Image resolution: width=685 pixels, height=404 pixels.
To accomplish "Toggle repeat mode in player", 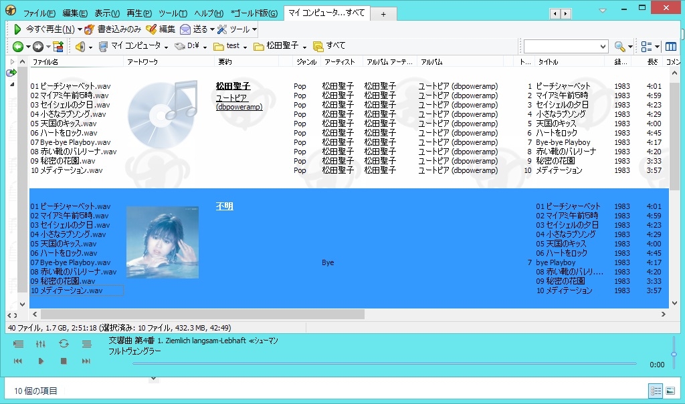I will click(64, 344).
